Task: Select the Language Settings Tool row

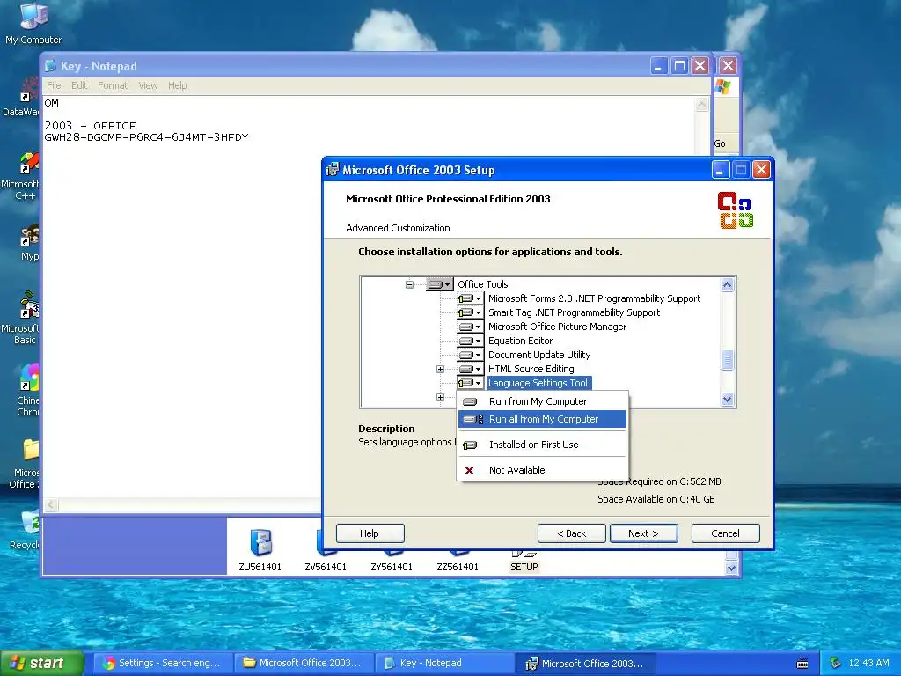Action: pyautogui.click(x=538, y=383)
